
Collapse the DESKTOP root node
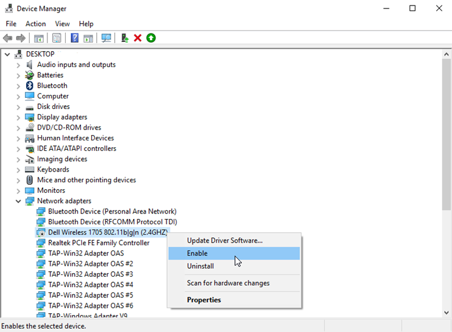(x=7, y=54)
